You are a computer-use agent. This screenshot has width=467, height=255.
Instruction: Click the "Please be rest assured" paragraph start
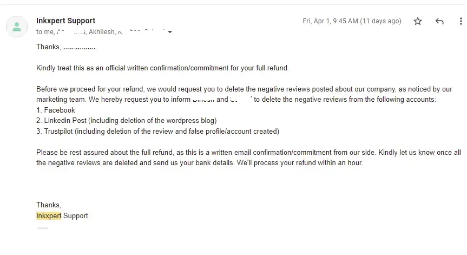tap(76, 152)
